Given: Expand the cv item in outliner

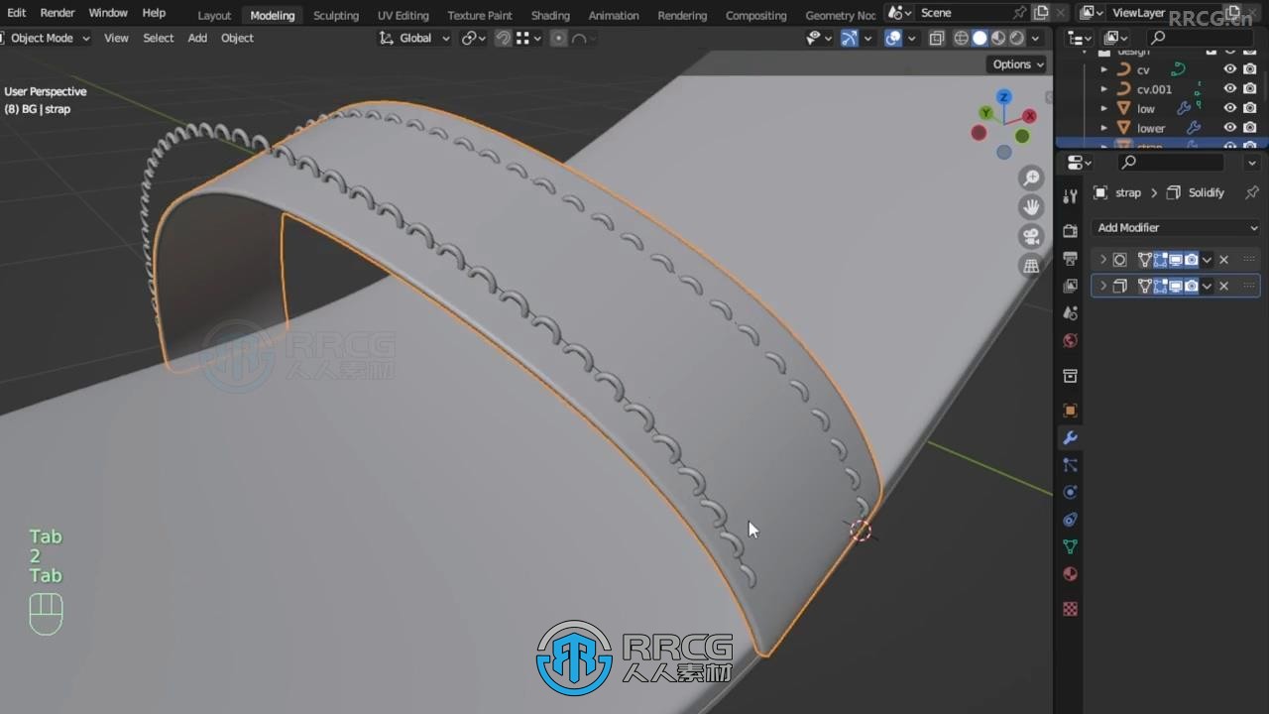Looking at the screenshot, I should pyautogui.click(x=1104, y=69).
